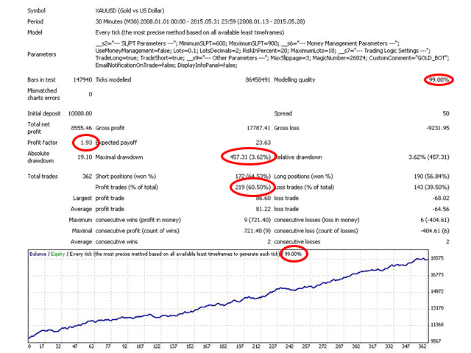Screen dimensions: 471x353
Task: Select the Largest loss trade value -68.02
Action: tap(441, 198)
